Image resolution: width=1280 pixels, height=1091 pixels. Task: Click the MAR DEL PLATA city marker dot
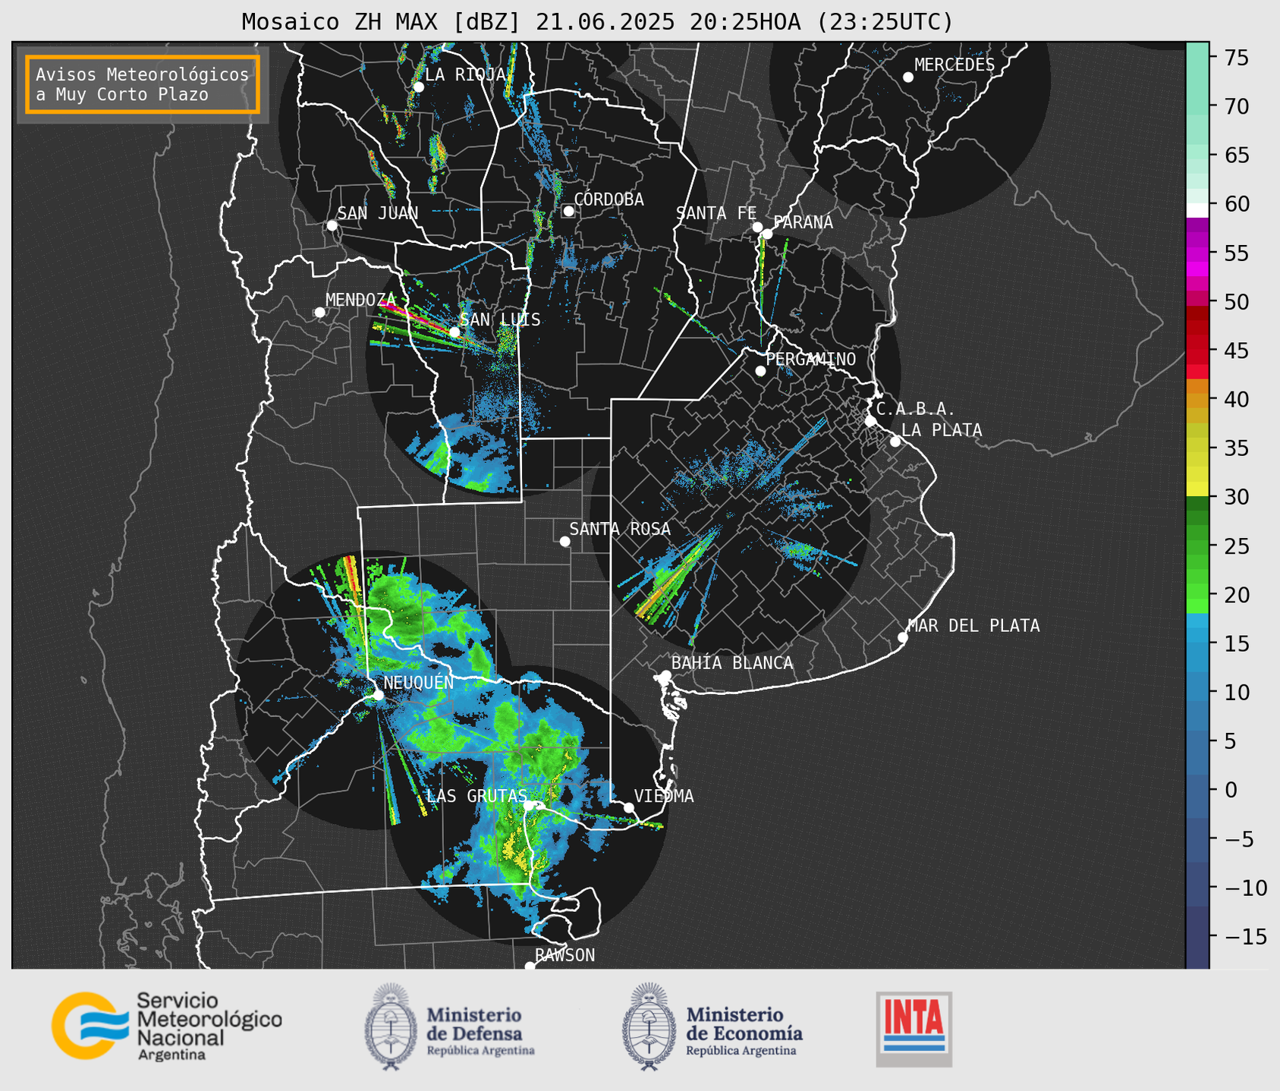902,637
